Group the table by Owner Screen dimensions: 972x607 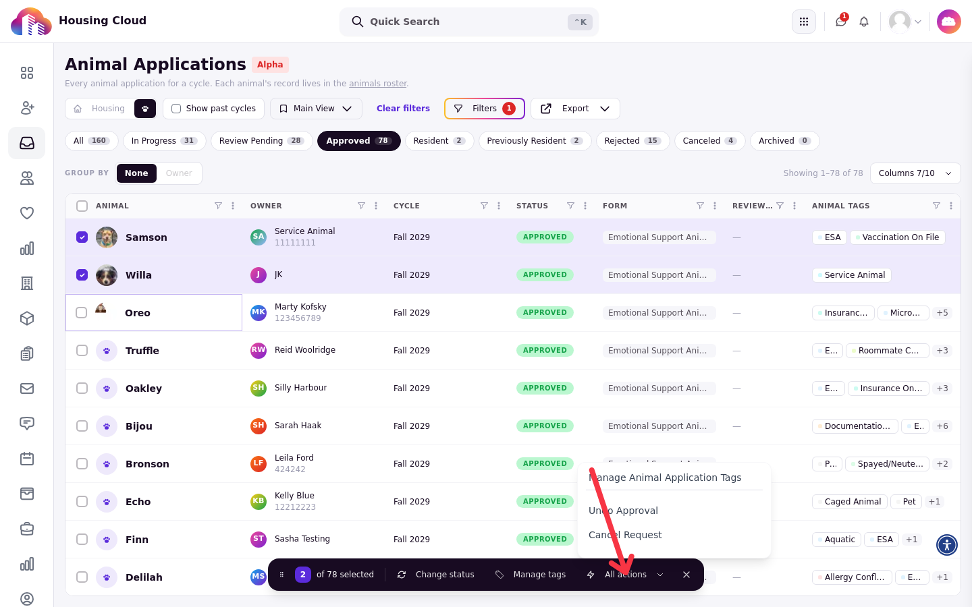[x=179, y=173]
